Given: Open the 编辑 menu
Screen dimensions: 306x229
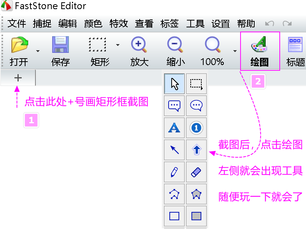Looking at the screenshot, I should tap(67, 24).
